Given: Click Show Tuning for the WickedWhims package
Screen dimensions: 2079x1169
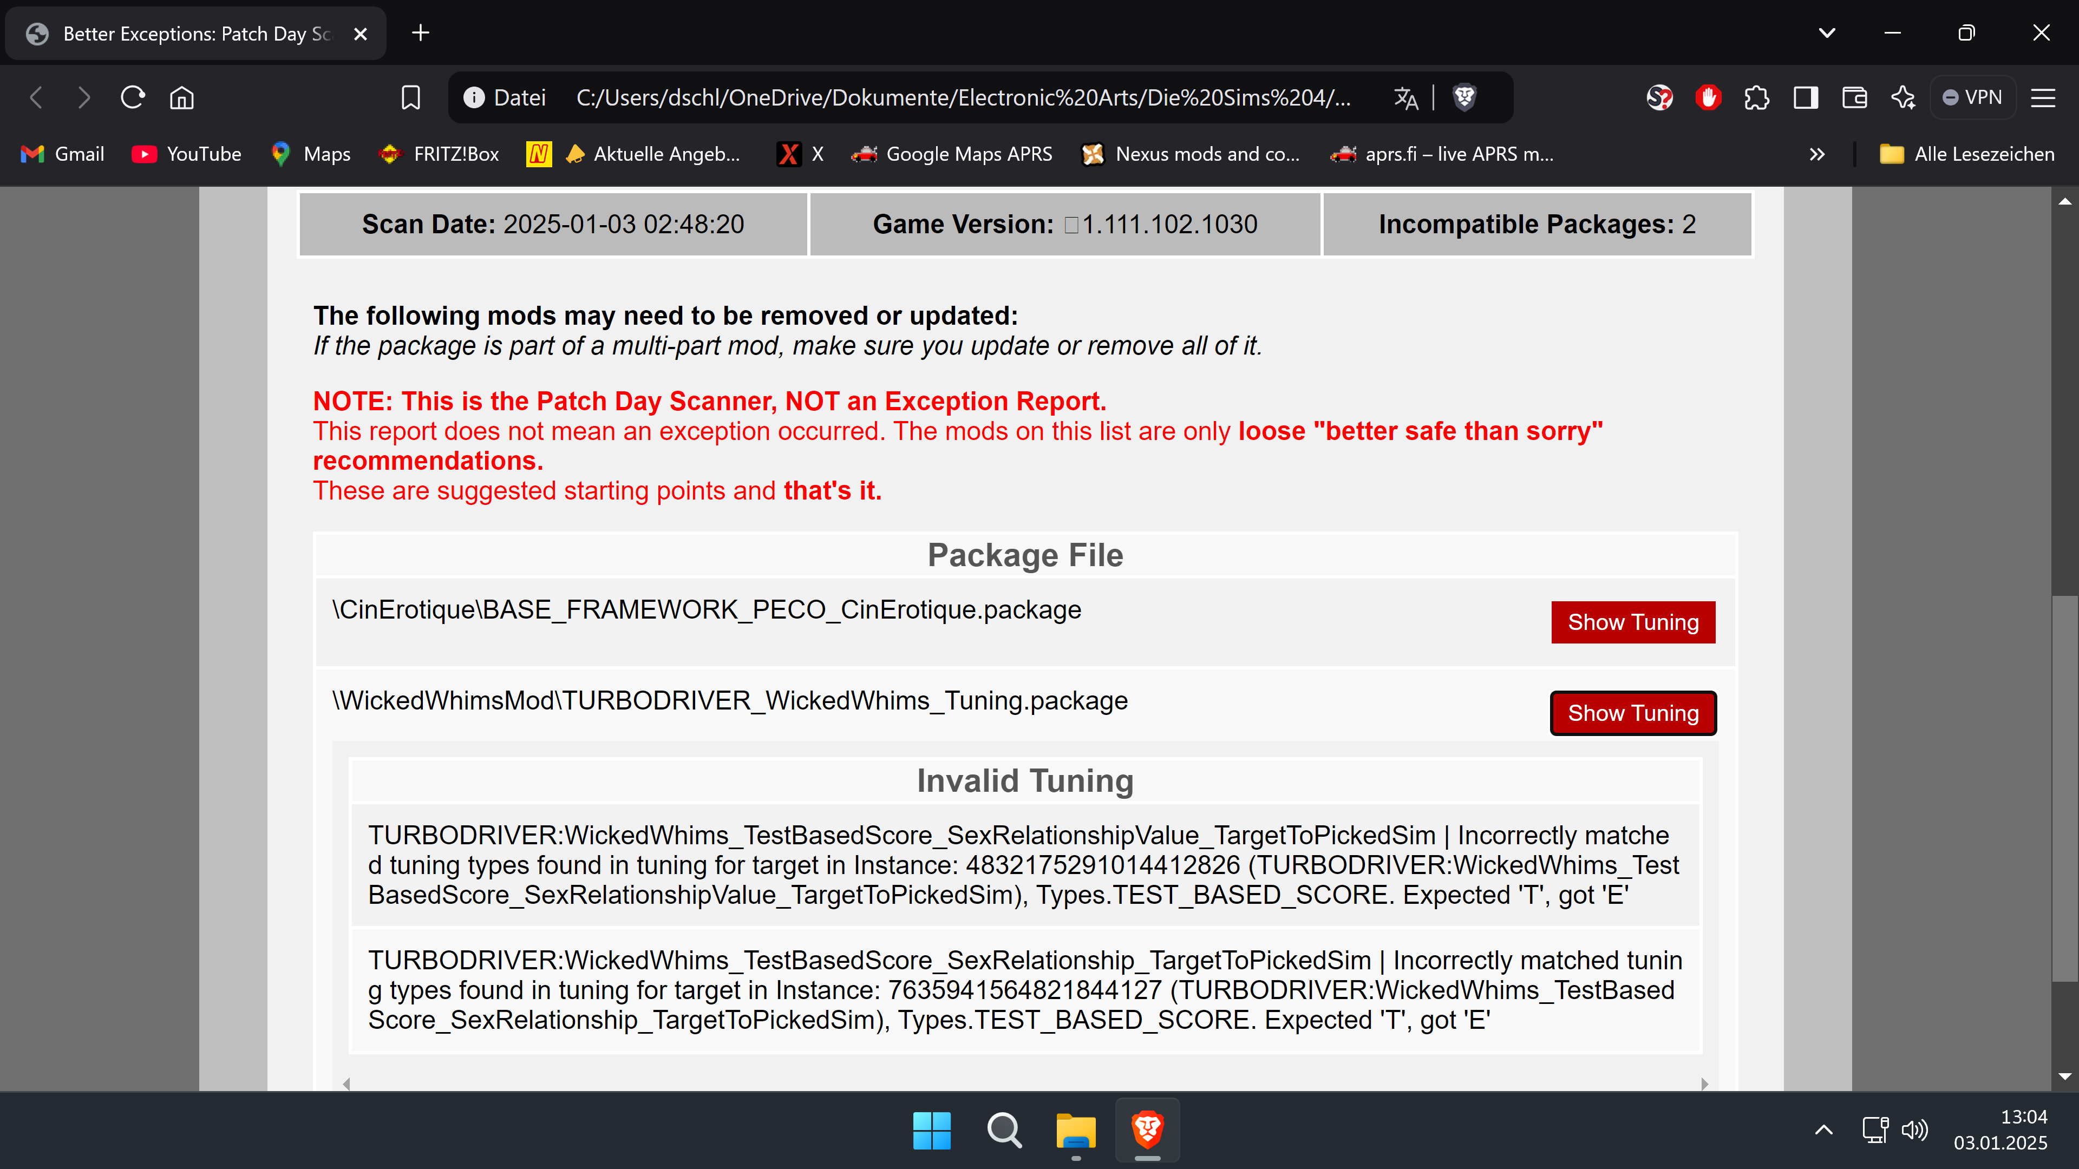Looking at the screenshot, I should (1633, 712).
